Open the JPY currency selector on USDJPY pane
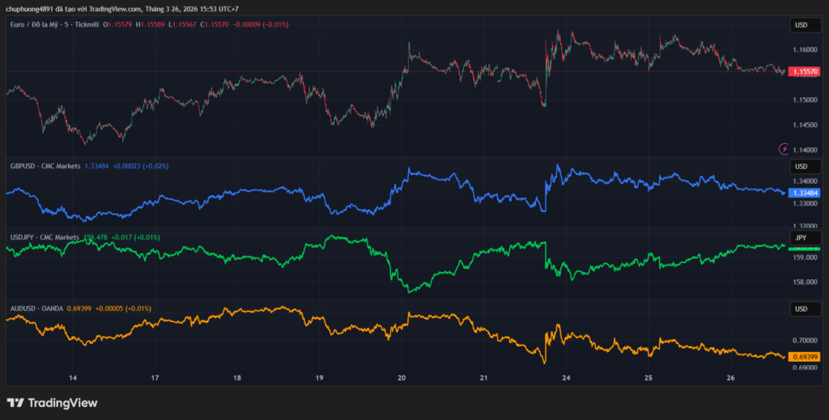829x420 pixels. (801, 238)
